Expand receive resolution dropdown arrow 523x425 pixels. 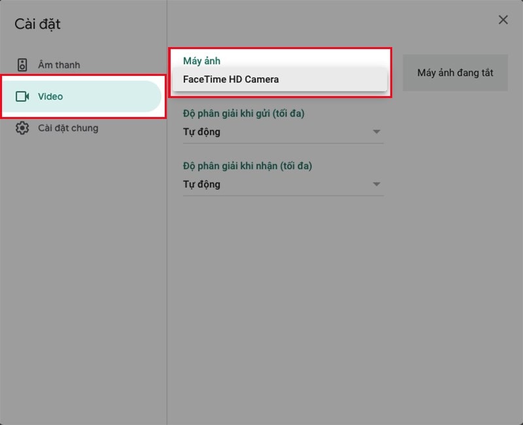[x=376, y=184]
